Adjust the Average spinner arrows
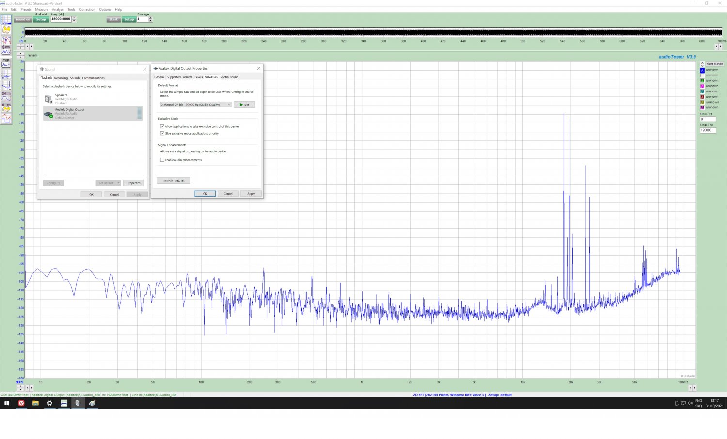The image size is (727, 439). tap(150, 19)
